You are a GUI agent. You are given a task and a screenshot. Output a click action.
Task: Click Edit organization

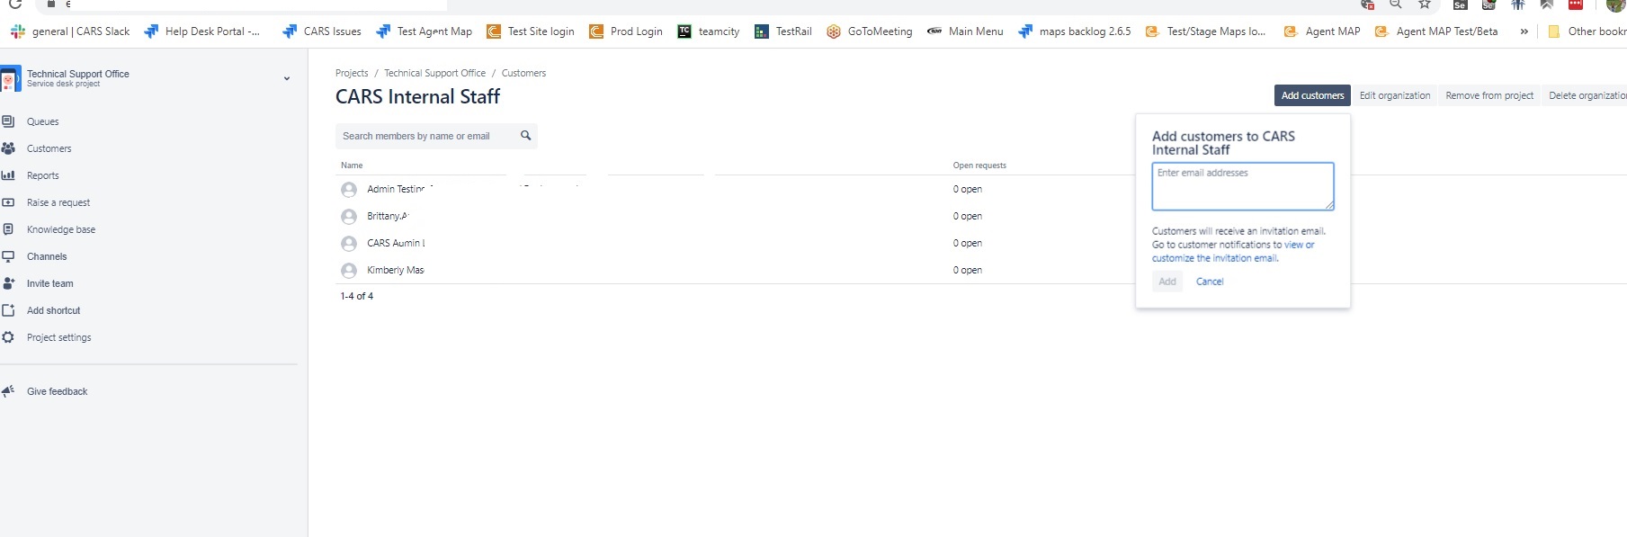click(x=1395, y=95)
